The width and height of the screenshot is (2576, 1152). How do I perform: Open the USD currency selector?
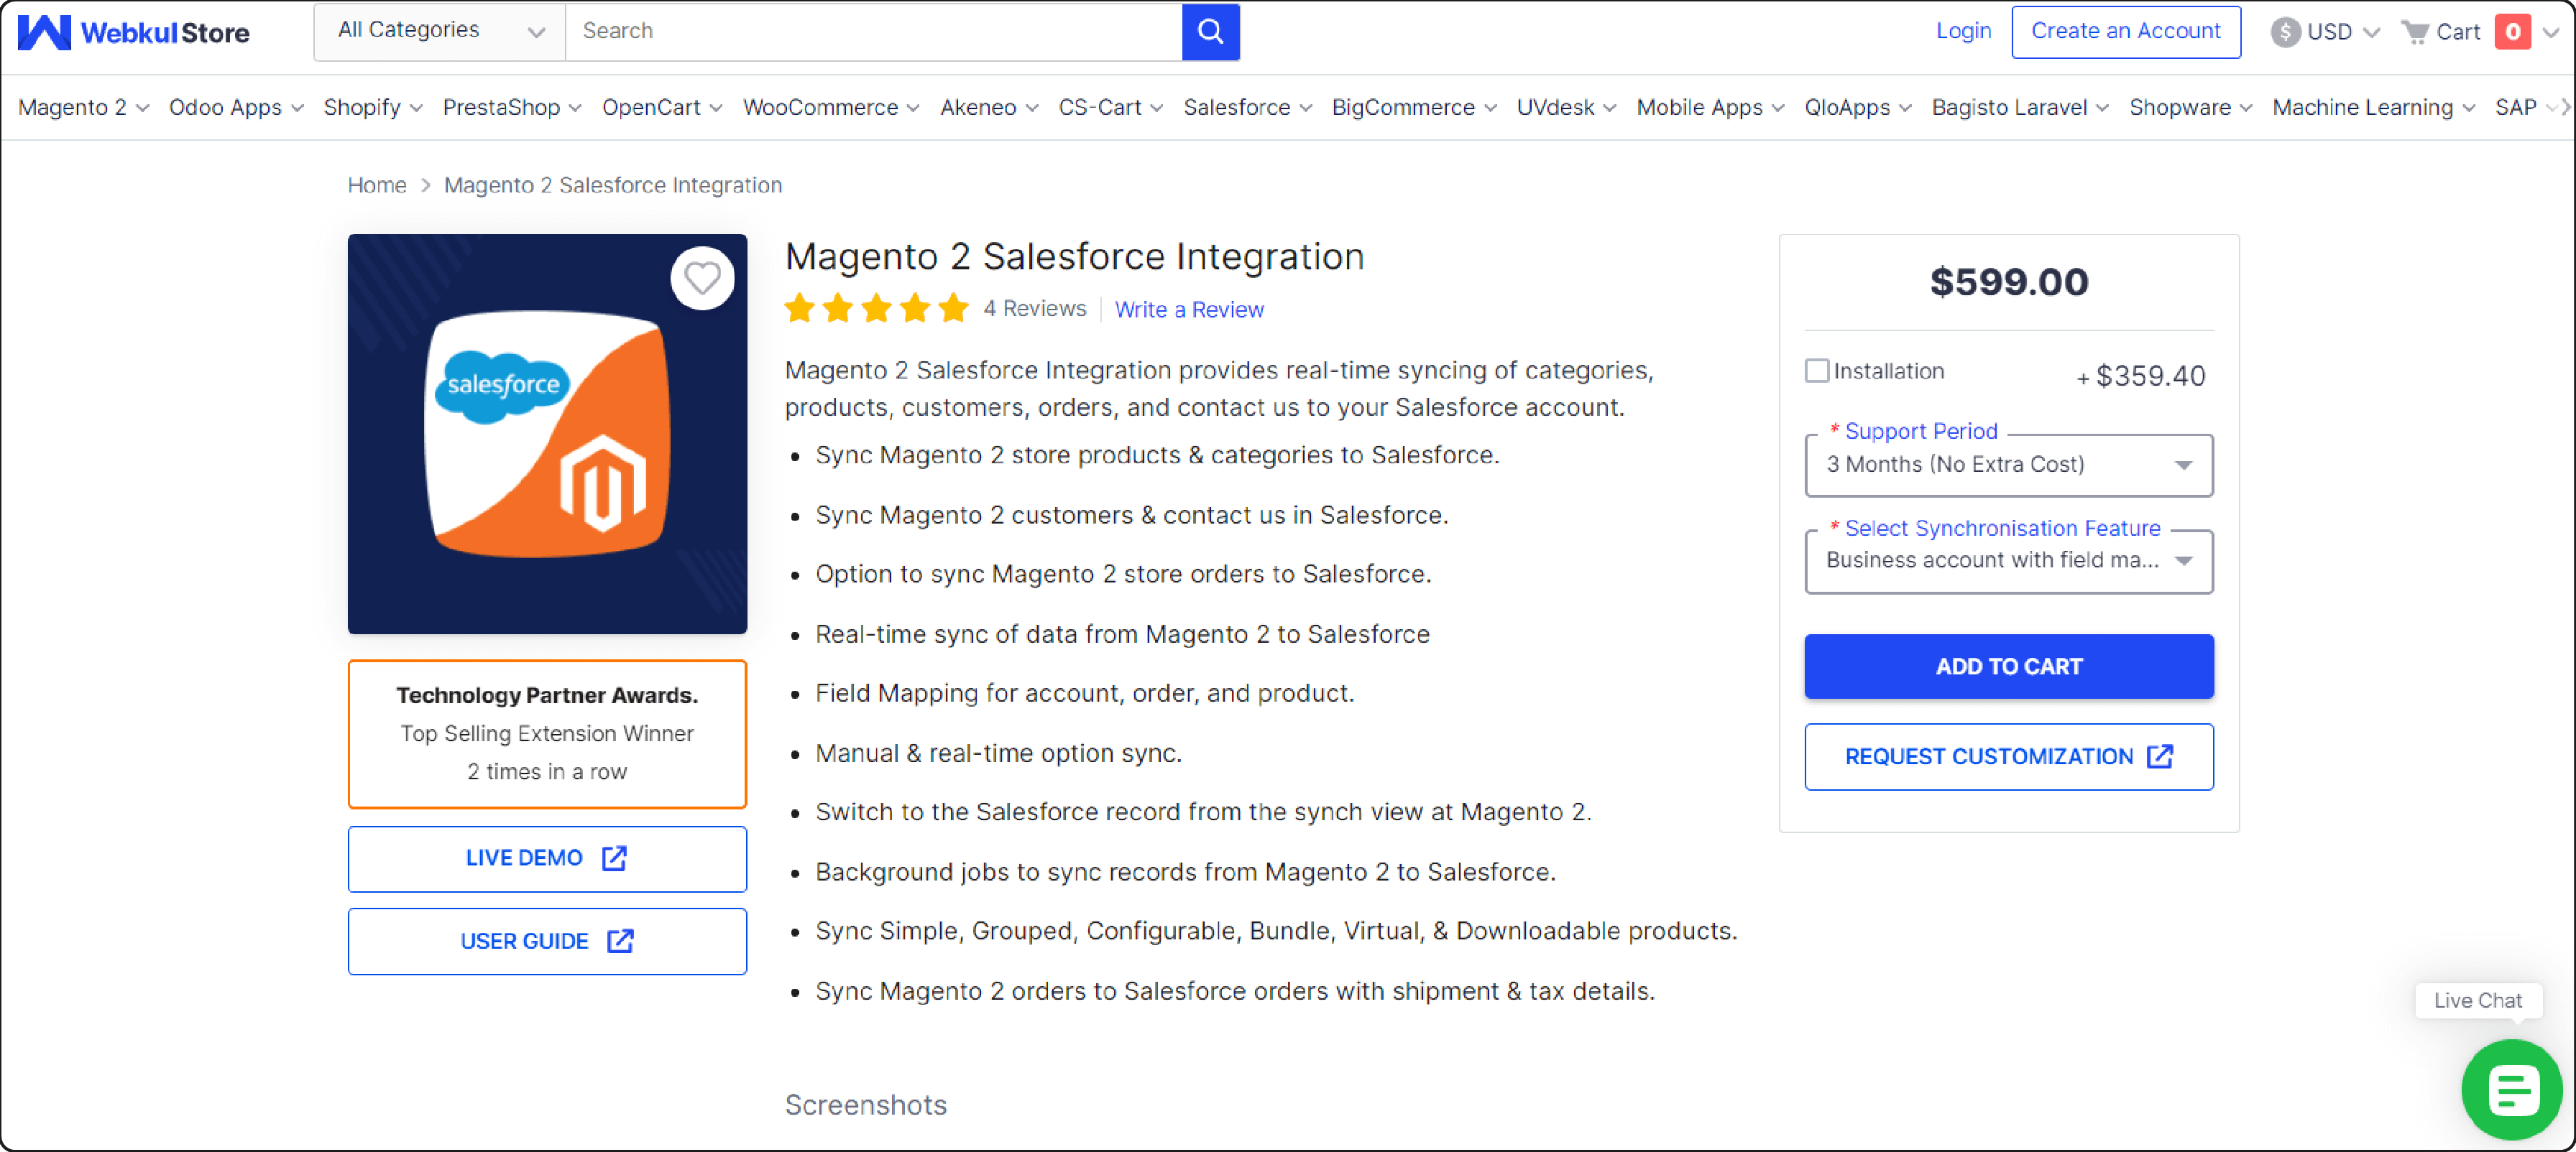point(2325,32)
